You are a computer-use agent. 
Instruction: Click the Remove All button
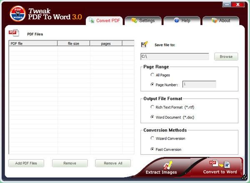(x=112, y=163)
